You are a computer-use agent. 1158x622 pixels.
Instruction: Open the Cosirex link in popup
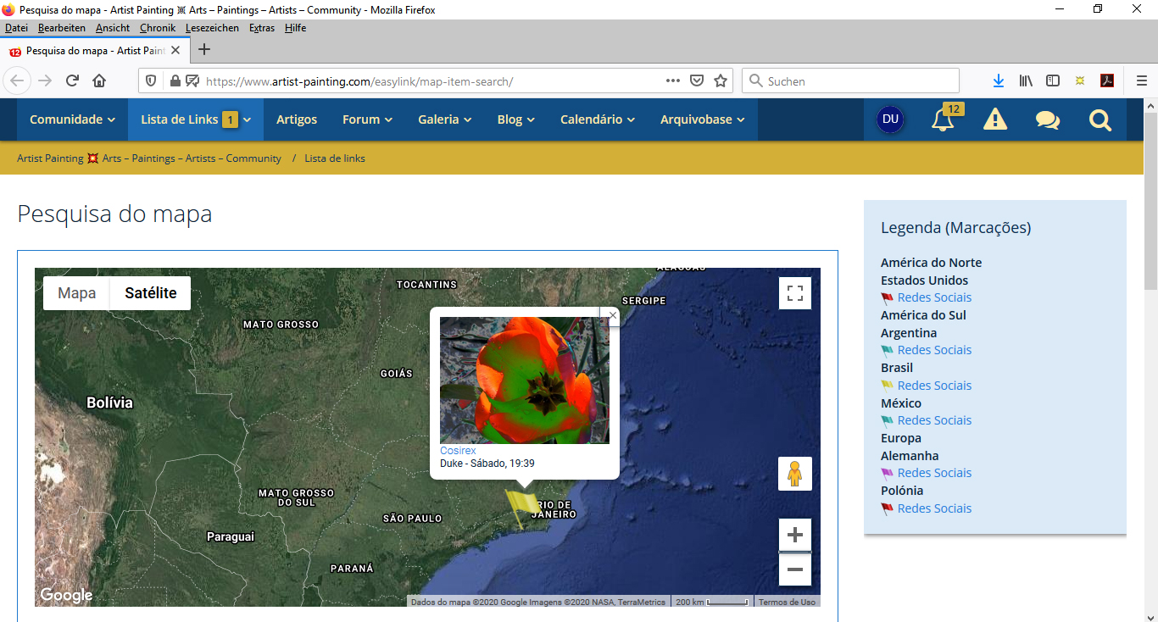click(x=458, y=451)
